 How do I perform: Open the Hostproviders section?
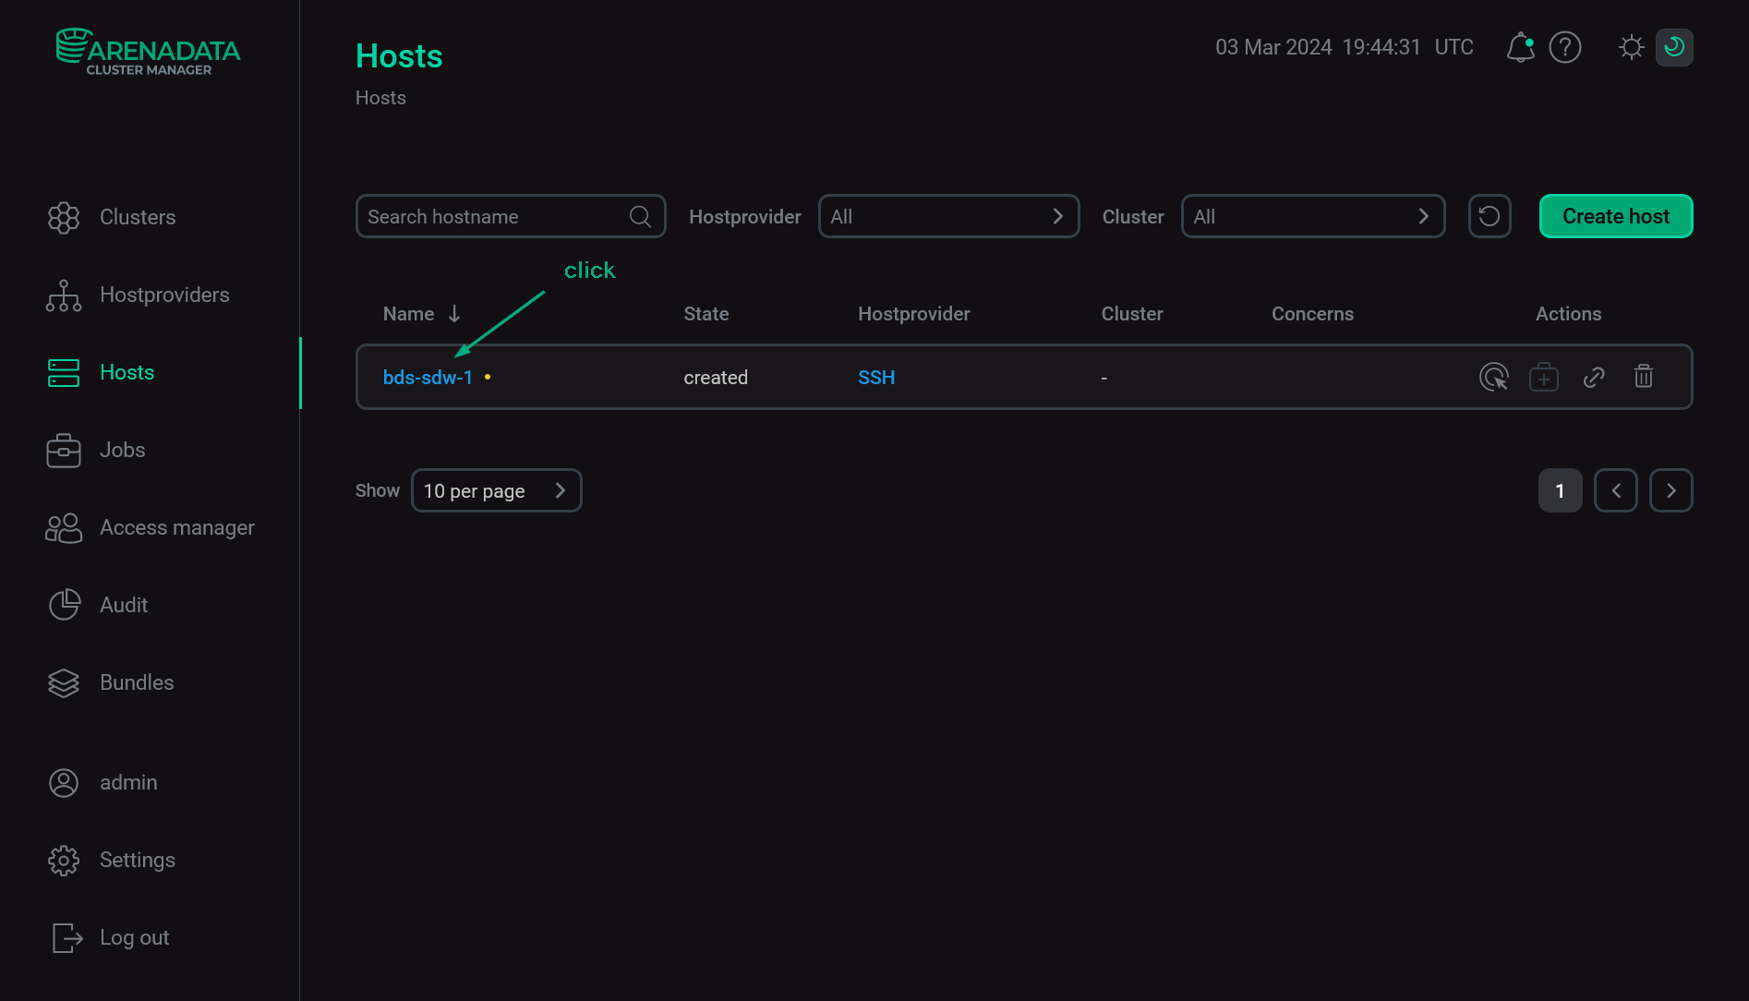(163, 295)
